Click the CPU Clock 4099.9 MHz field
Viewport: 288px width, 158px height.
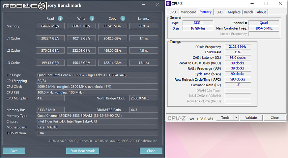[97, 87]
